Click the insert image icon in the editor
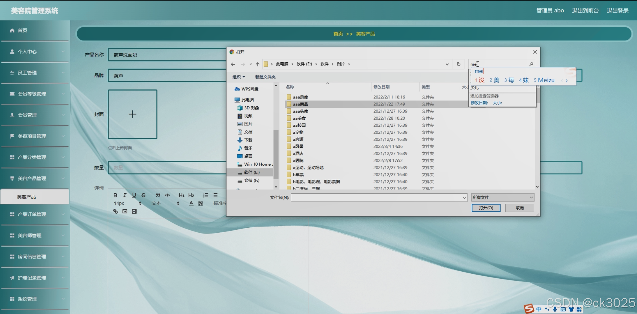The width and height of the screenshot is (637, 314). (x=125, y=211)
